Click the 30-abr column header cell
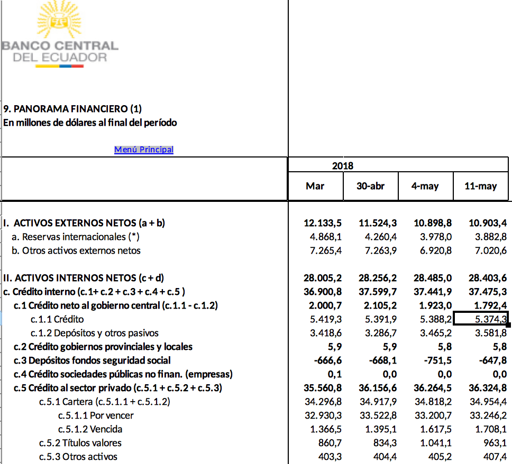Viewport: 512px width, 464px height. click(x=370, y=186)
